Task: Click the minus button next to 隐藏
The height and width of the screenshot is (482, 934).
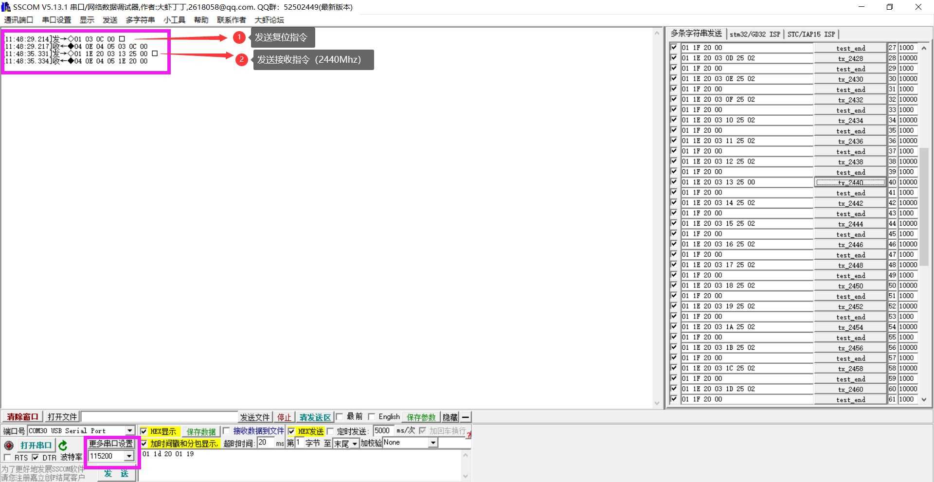Action: tap(466, 417)
